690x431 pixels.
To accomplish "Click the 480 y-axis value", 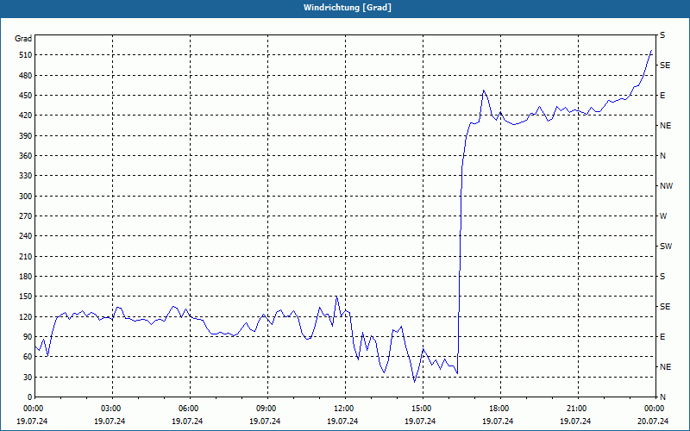I will [26, 75].
